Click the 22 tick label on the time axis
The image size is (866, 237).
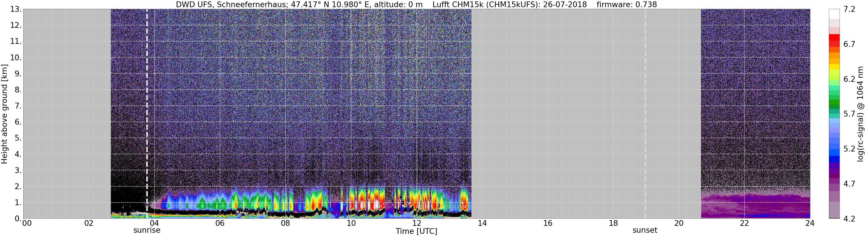744,223
